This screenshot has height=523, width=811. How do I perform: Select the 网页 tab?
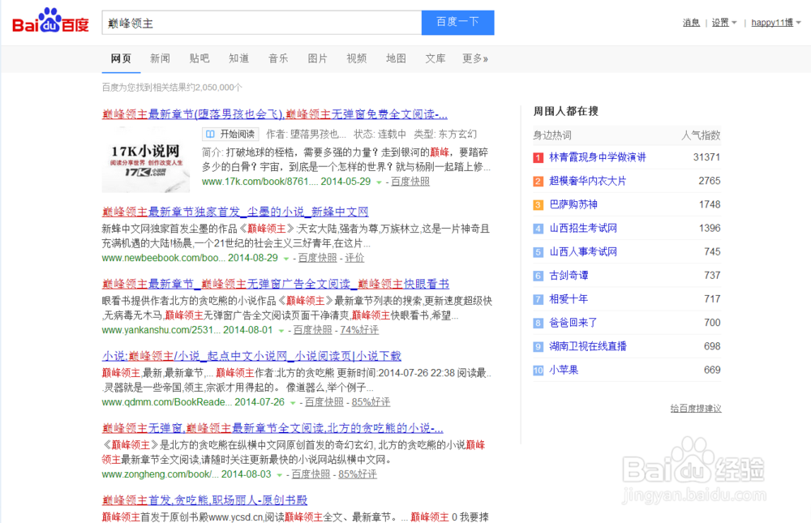121,58
